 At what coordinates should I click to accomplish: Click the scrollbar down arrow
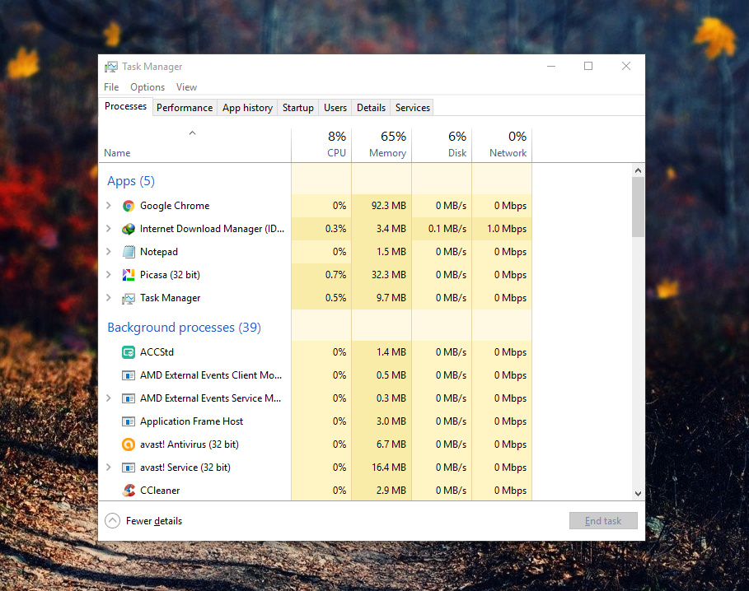[x=639, y=494]
